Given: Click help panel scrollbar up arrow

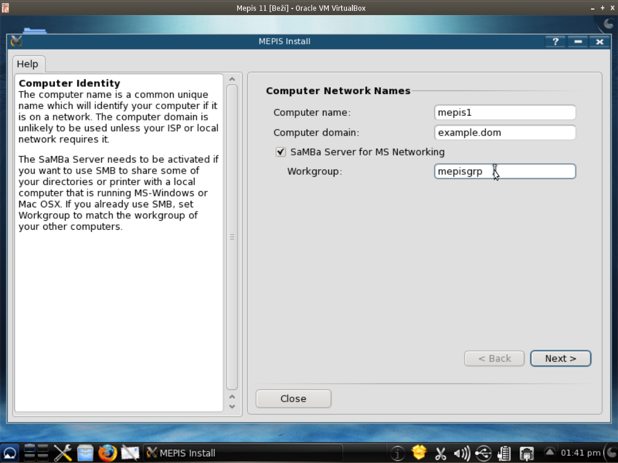Looking at the screenshot, I should [232, 79].
